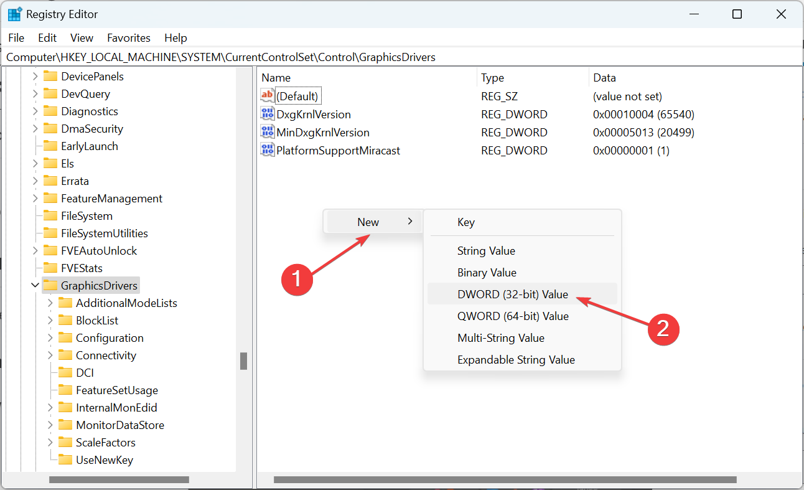Click the Configuration folder icon

[65, 337]
